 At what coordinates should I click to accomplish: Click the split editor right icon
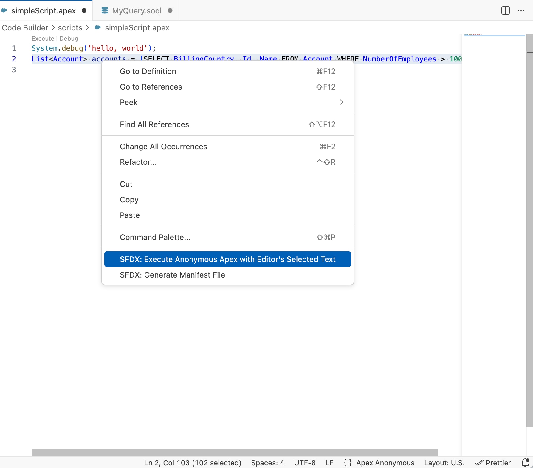(x=505, y=10)
